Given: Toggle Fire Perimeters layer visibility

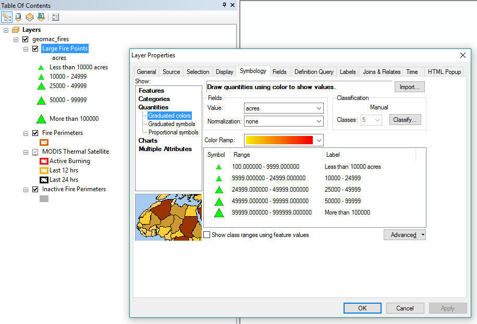Looking at the screenshot, I should [35, 133].
